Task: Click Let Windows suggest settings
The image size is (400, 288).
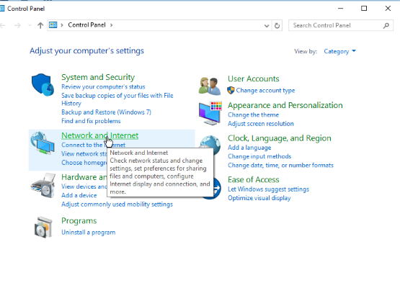Action: tap(268, 189)
